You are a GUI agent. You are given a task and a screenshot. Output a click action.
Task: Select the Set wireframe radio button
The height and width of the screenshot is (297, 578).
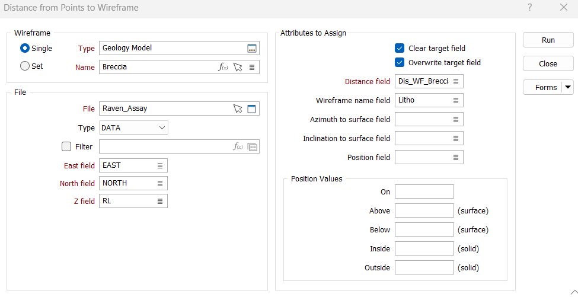(25, 66)
